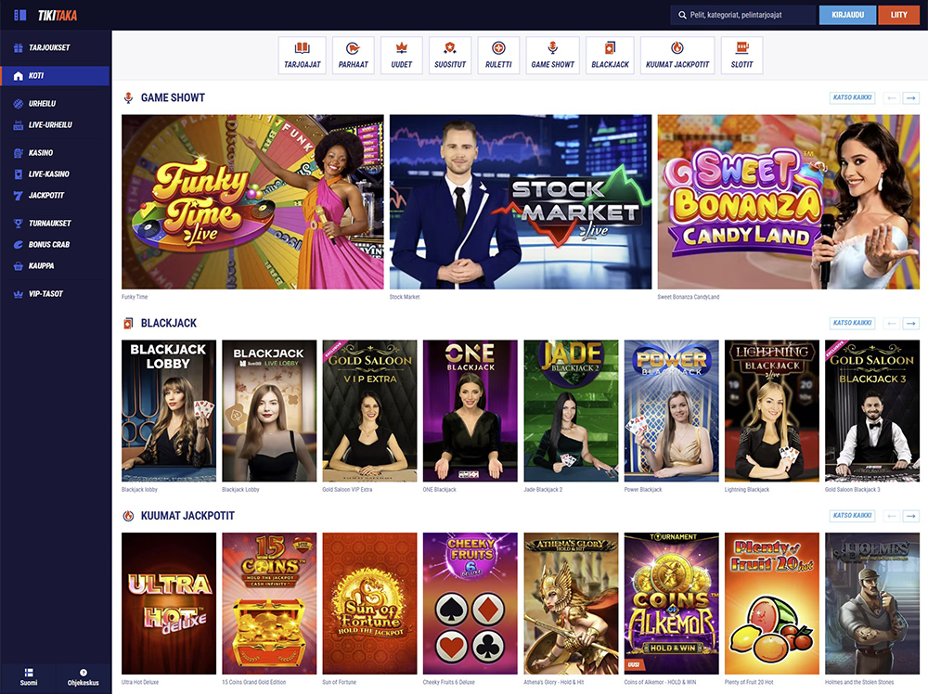Image resolution: width=928 pixels, height=694 pixels.
Task: Open the Sun of Fortune slot
Action: click(x=370, y=603)
